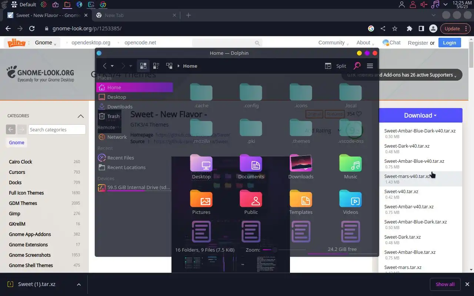This screenshot has width=474, height=296.
Task: Share this page from the address bar
Action: click(383, 28)
